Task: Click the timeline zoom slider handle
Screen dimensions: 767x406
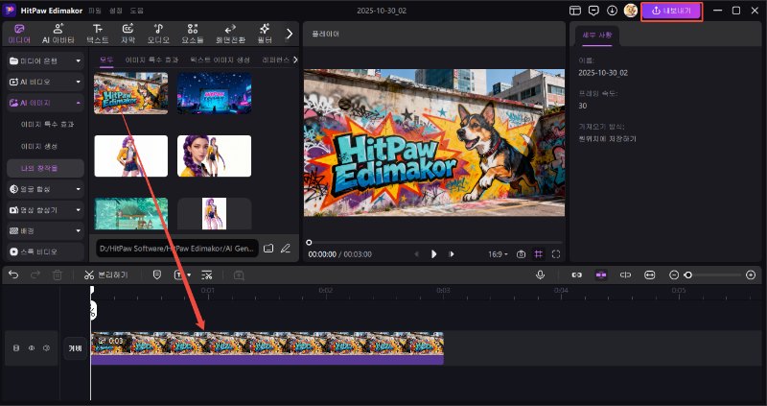Action: pyautogui.click(x=687, y=275)
